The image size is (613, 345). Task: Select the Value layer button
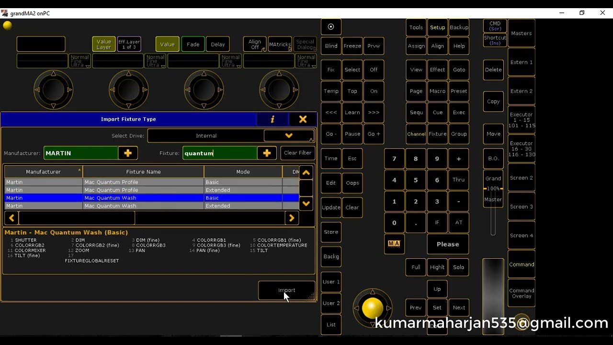coord(167,44)
